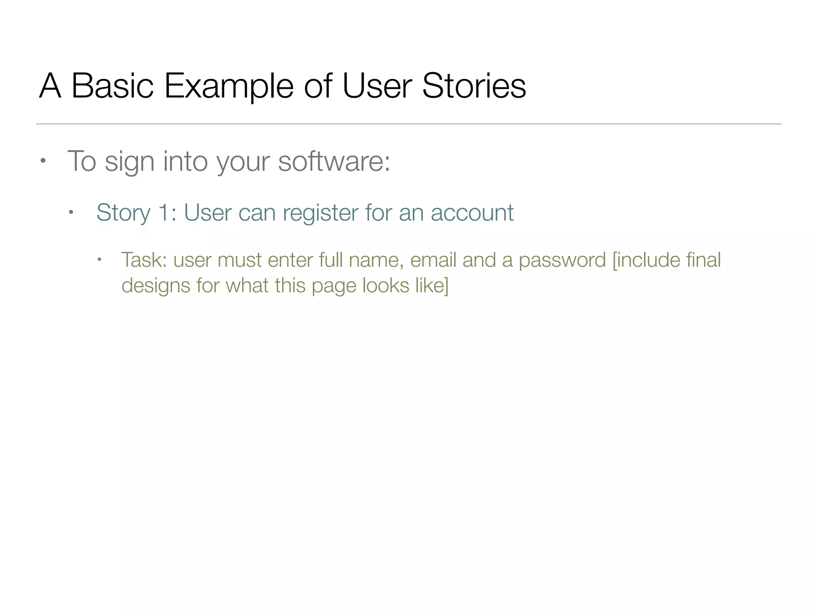This screenshot has height=612, width=817.
Task: Click the word 'account' in Story 1
Action: point(472,212)
